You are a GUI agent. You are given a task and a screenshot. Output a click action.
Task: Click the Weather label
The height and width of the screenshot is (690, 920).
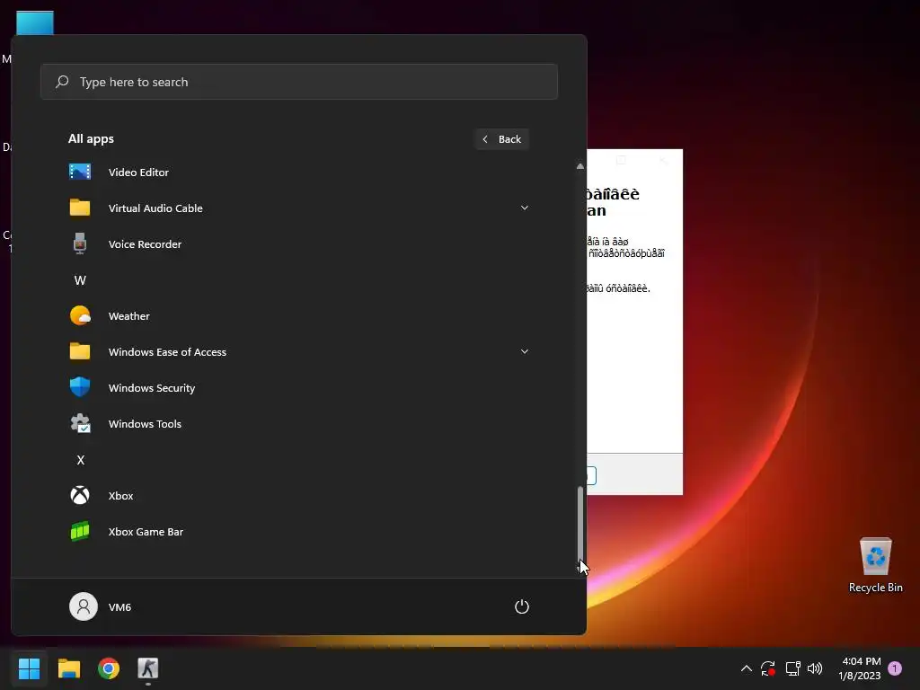[x=129, y=315]
